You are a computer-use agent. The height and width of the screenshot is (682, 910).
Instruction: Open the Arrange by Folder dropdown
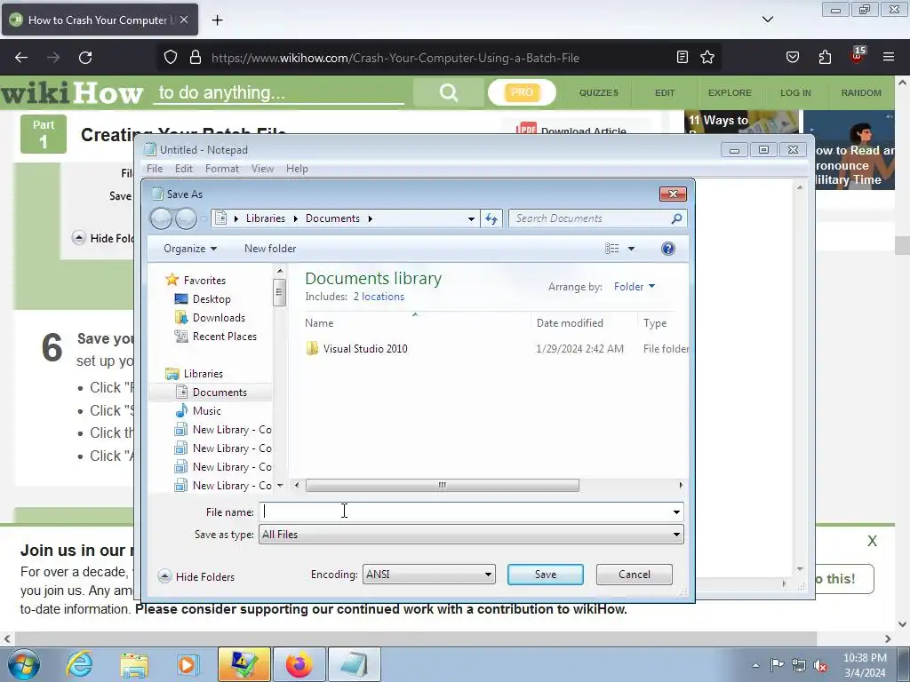pos(635,287)
